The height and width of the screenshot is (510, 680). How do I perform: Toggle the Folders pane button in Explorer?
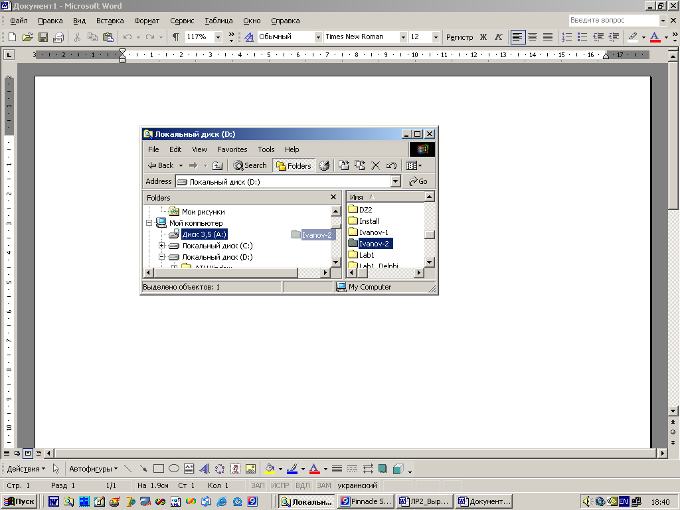click(294, 165)
